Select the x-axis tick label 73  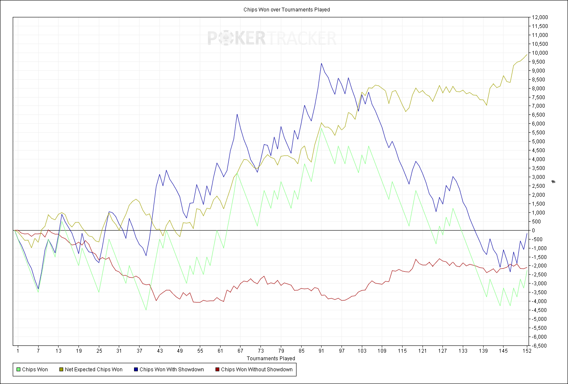point(261,351)
